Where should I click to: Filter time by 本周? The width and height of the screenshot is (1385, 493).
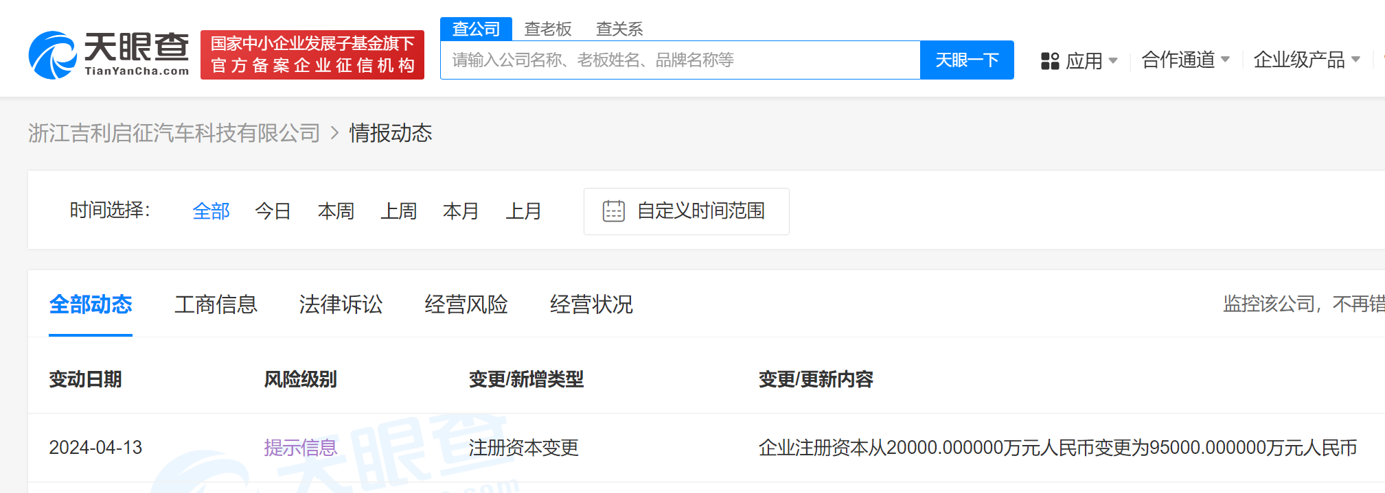(x=336, y=211)
